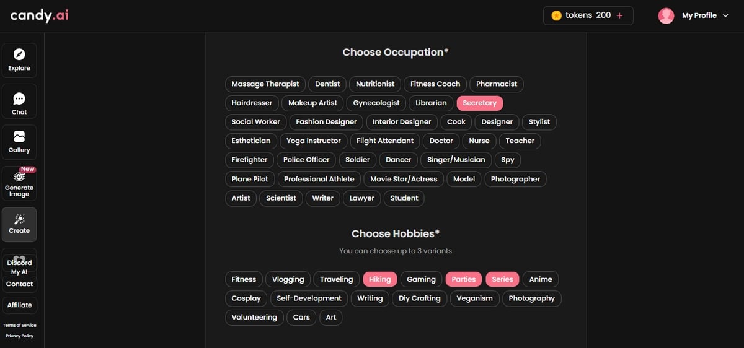Screen dimensions: 744x348
Task: Deselect the Parties hobby chip
Action: pos(463,279)
